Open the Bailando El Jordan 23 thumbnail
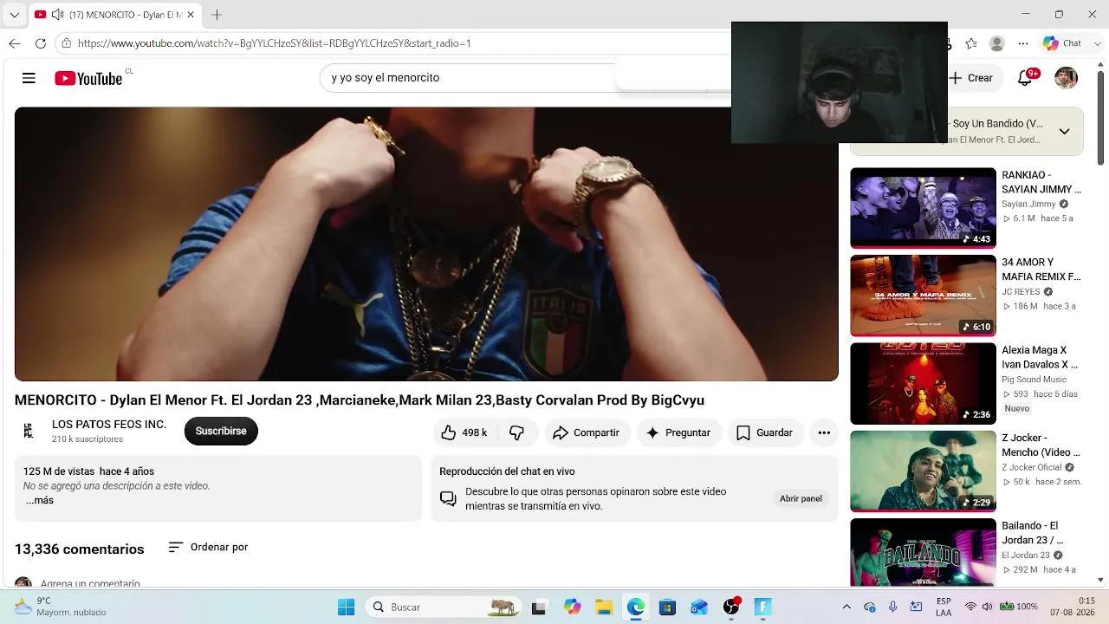The width and height of the screenshot is (1109, 624). (x=923, y=553)
